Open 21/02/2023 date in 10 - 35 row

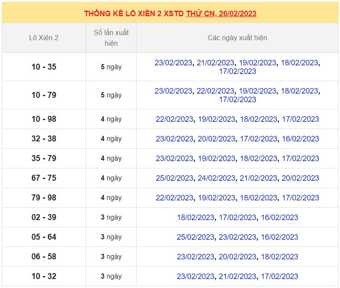click(215, 63)
